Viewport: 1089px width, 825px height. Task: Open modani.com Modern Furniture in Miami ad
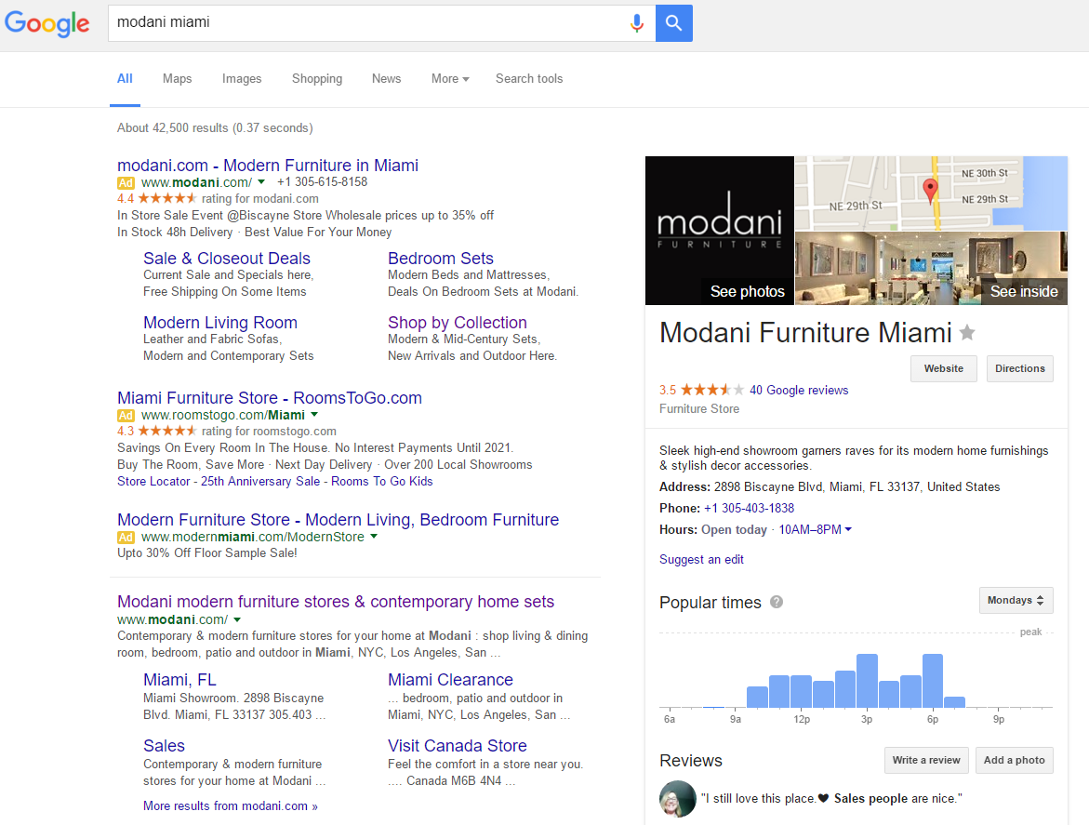pyautogui.click(x=268, y=166)
